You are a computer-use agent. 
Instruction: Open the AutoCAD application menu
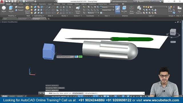(2, 2)
